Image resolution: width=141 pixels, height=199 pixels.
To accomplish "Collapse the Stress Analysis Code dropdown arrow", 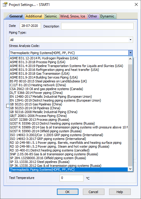I will pyautogui.click(x=130, y=53).
